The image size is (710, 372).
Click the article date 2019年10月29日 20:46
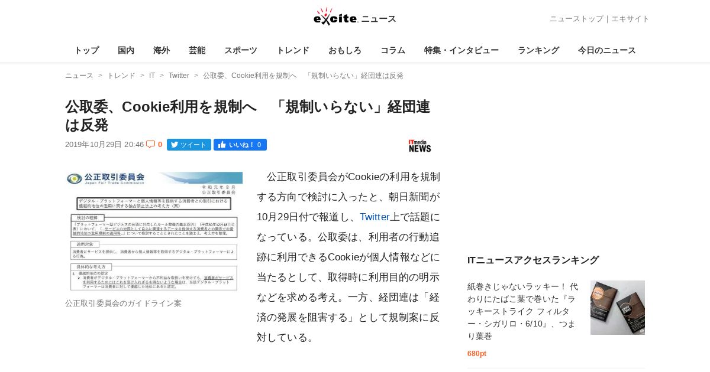(x=105, y=145)
